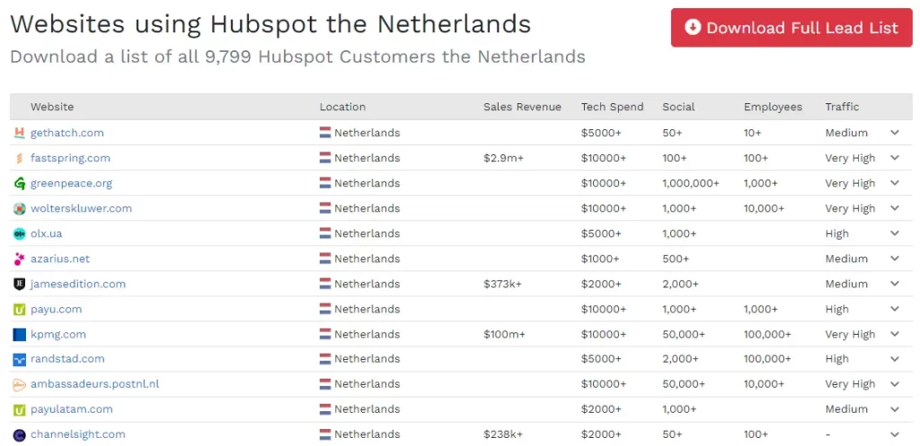This screenshot has width=920, height=446.
Task: Click the Netherlands flag in kpmg.com row
Action: (325, 334)
